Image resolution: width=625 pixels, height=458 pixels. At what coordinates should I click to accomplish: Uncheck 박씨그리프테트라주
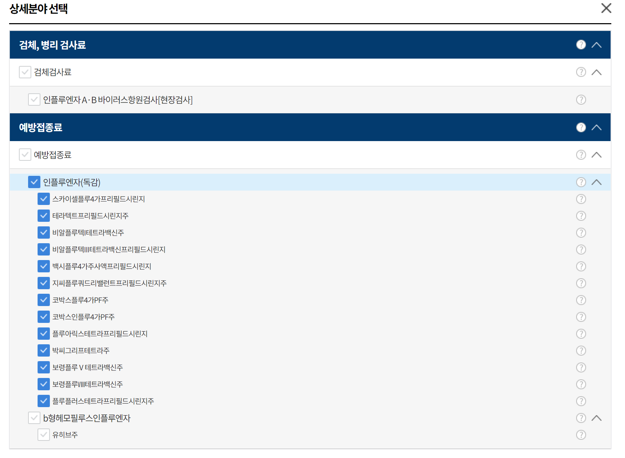point(44,350)
